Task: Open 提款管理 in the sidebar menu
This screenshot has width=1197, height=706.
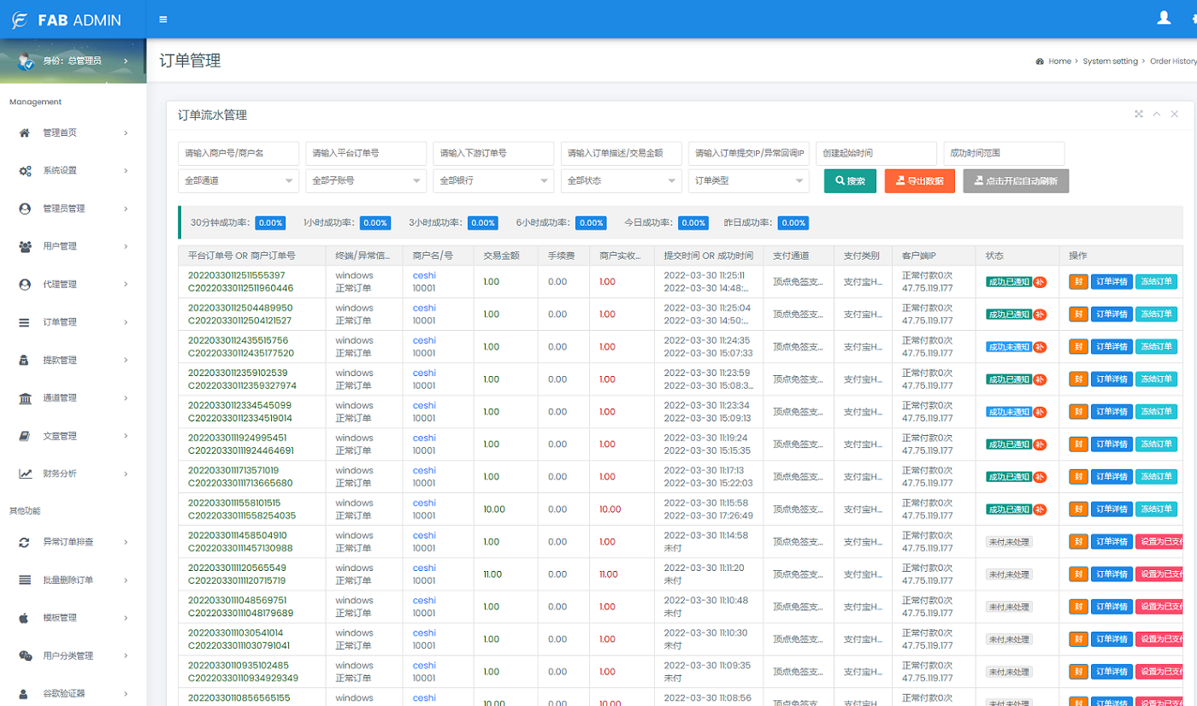Action: [x=60, y=360]
